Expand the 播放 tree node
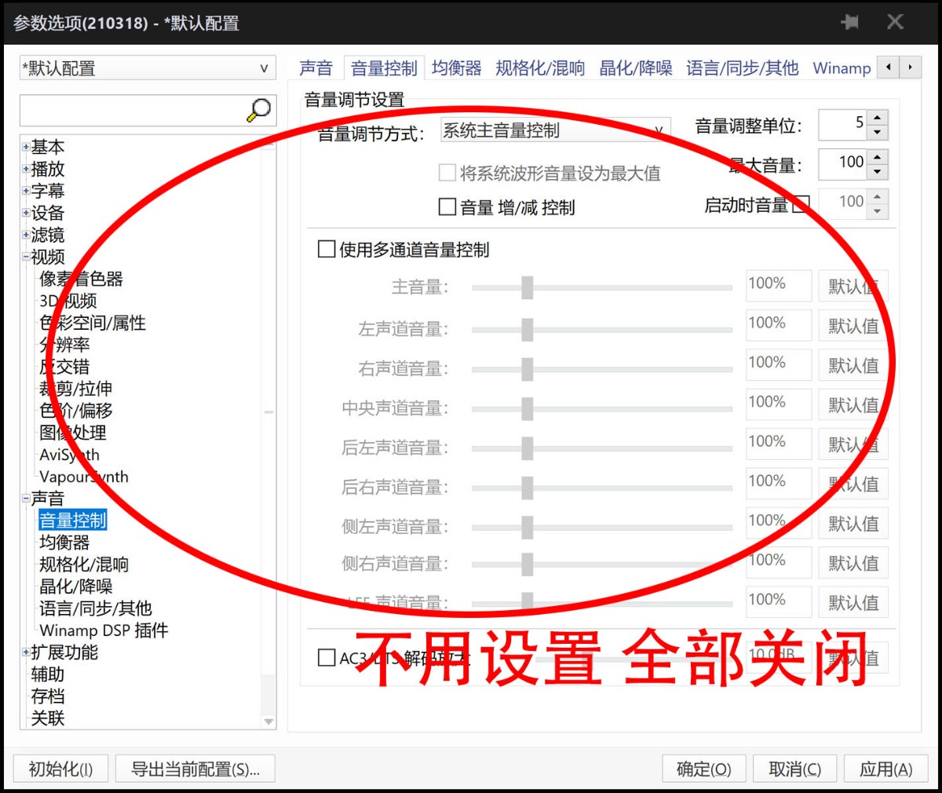The image size is (942, 793). (x=26, y=169)
